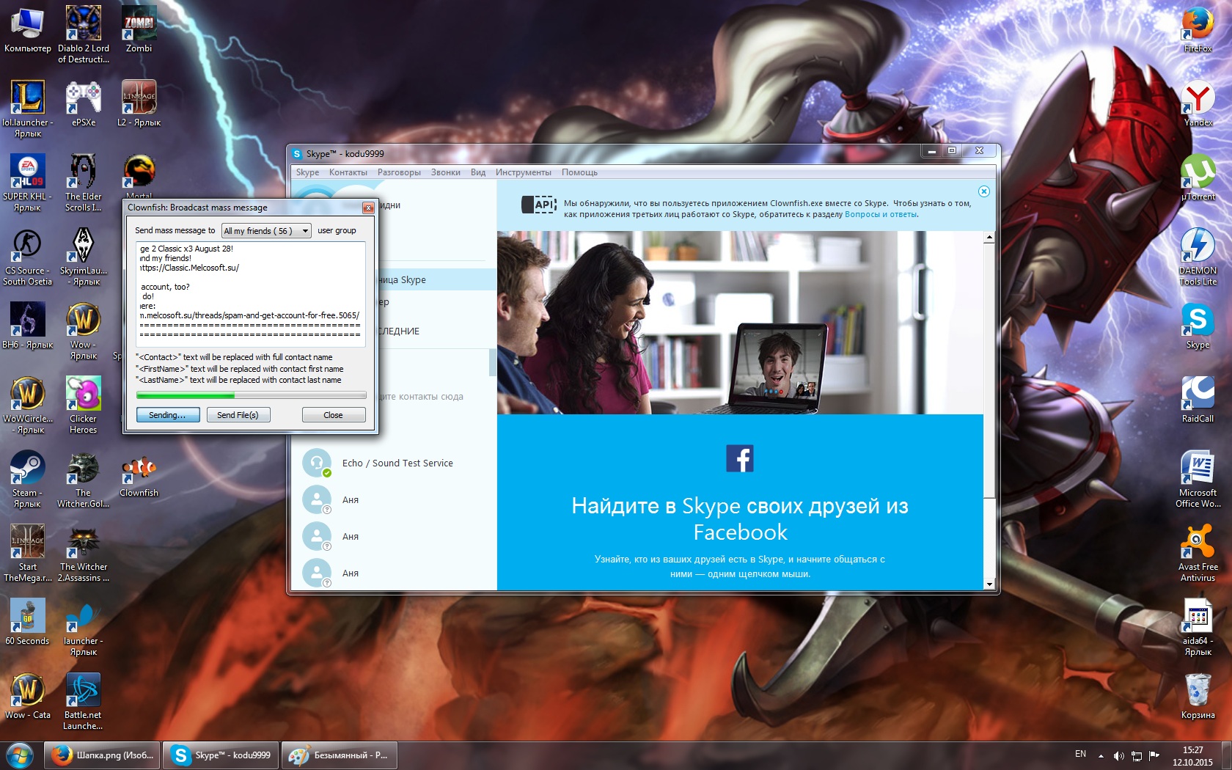Open the Skype desktop shortcut
This screenshot has height=770, width=1232.
[1198, 325]
